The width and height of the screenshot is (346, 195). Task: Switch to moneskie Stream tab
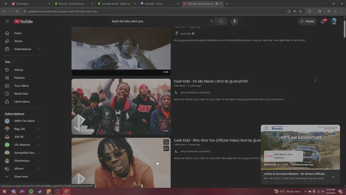[117, 4]
